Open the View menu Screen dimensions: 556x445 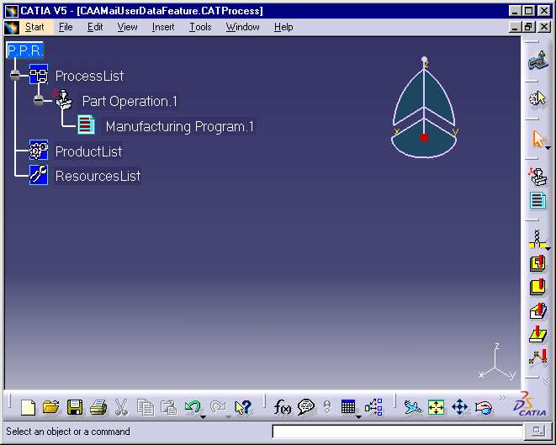pos(127,27)
